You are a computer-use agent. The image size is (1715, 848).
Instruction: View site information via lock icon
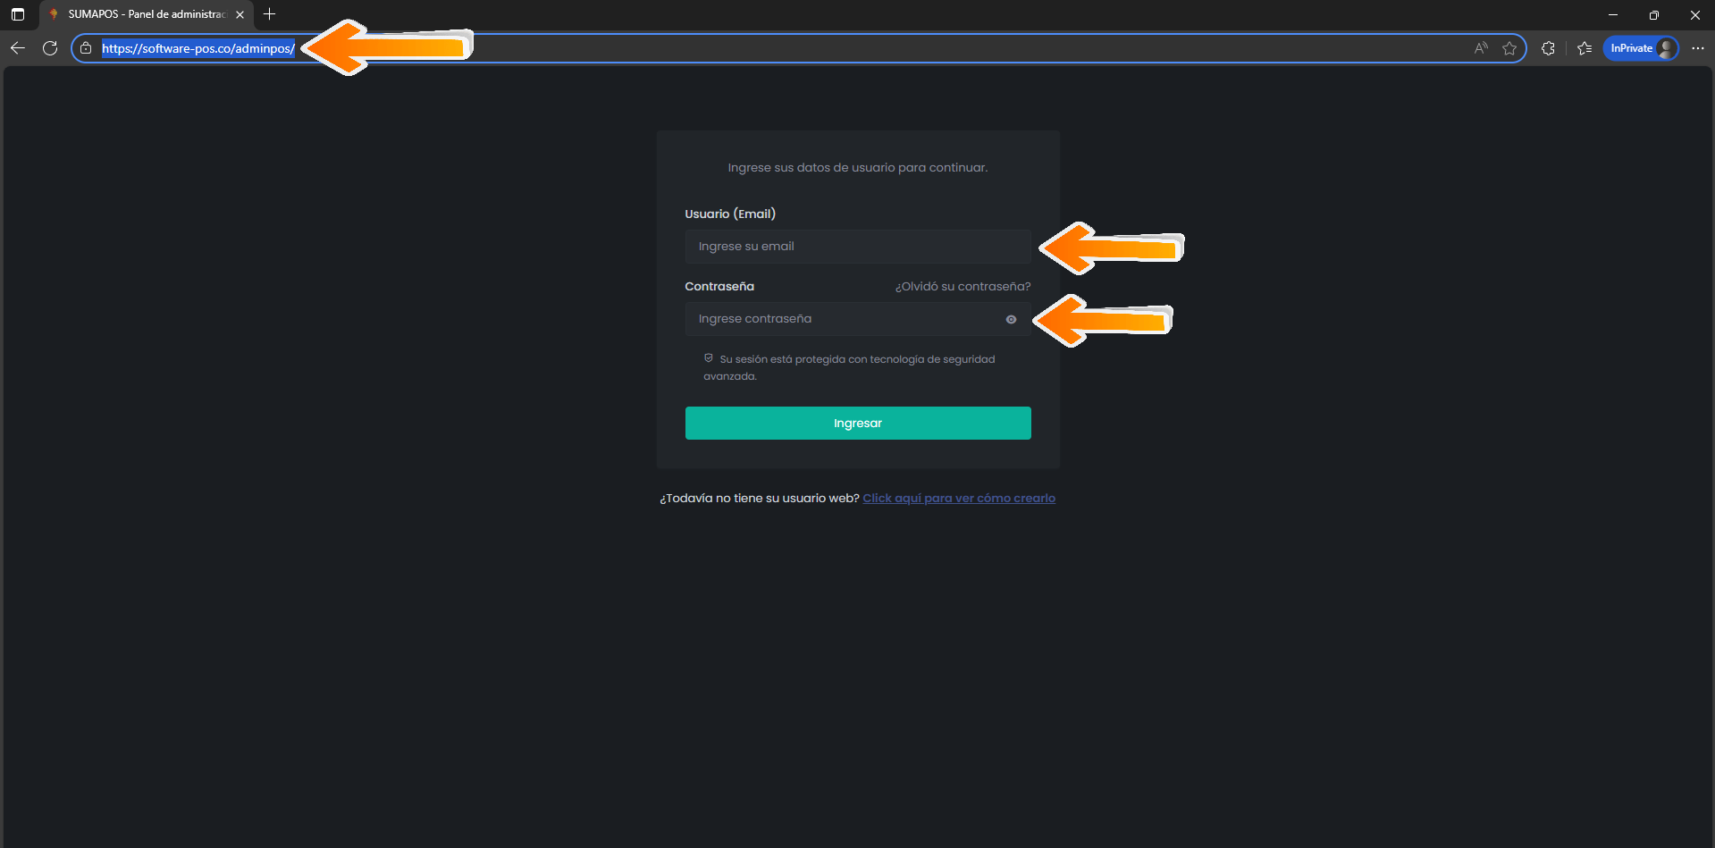click(x=86, y=48)
